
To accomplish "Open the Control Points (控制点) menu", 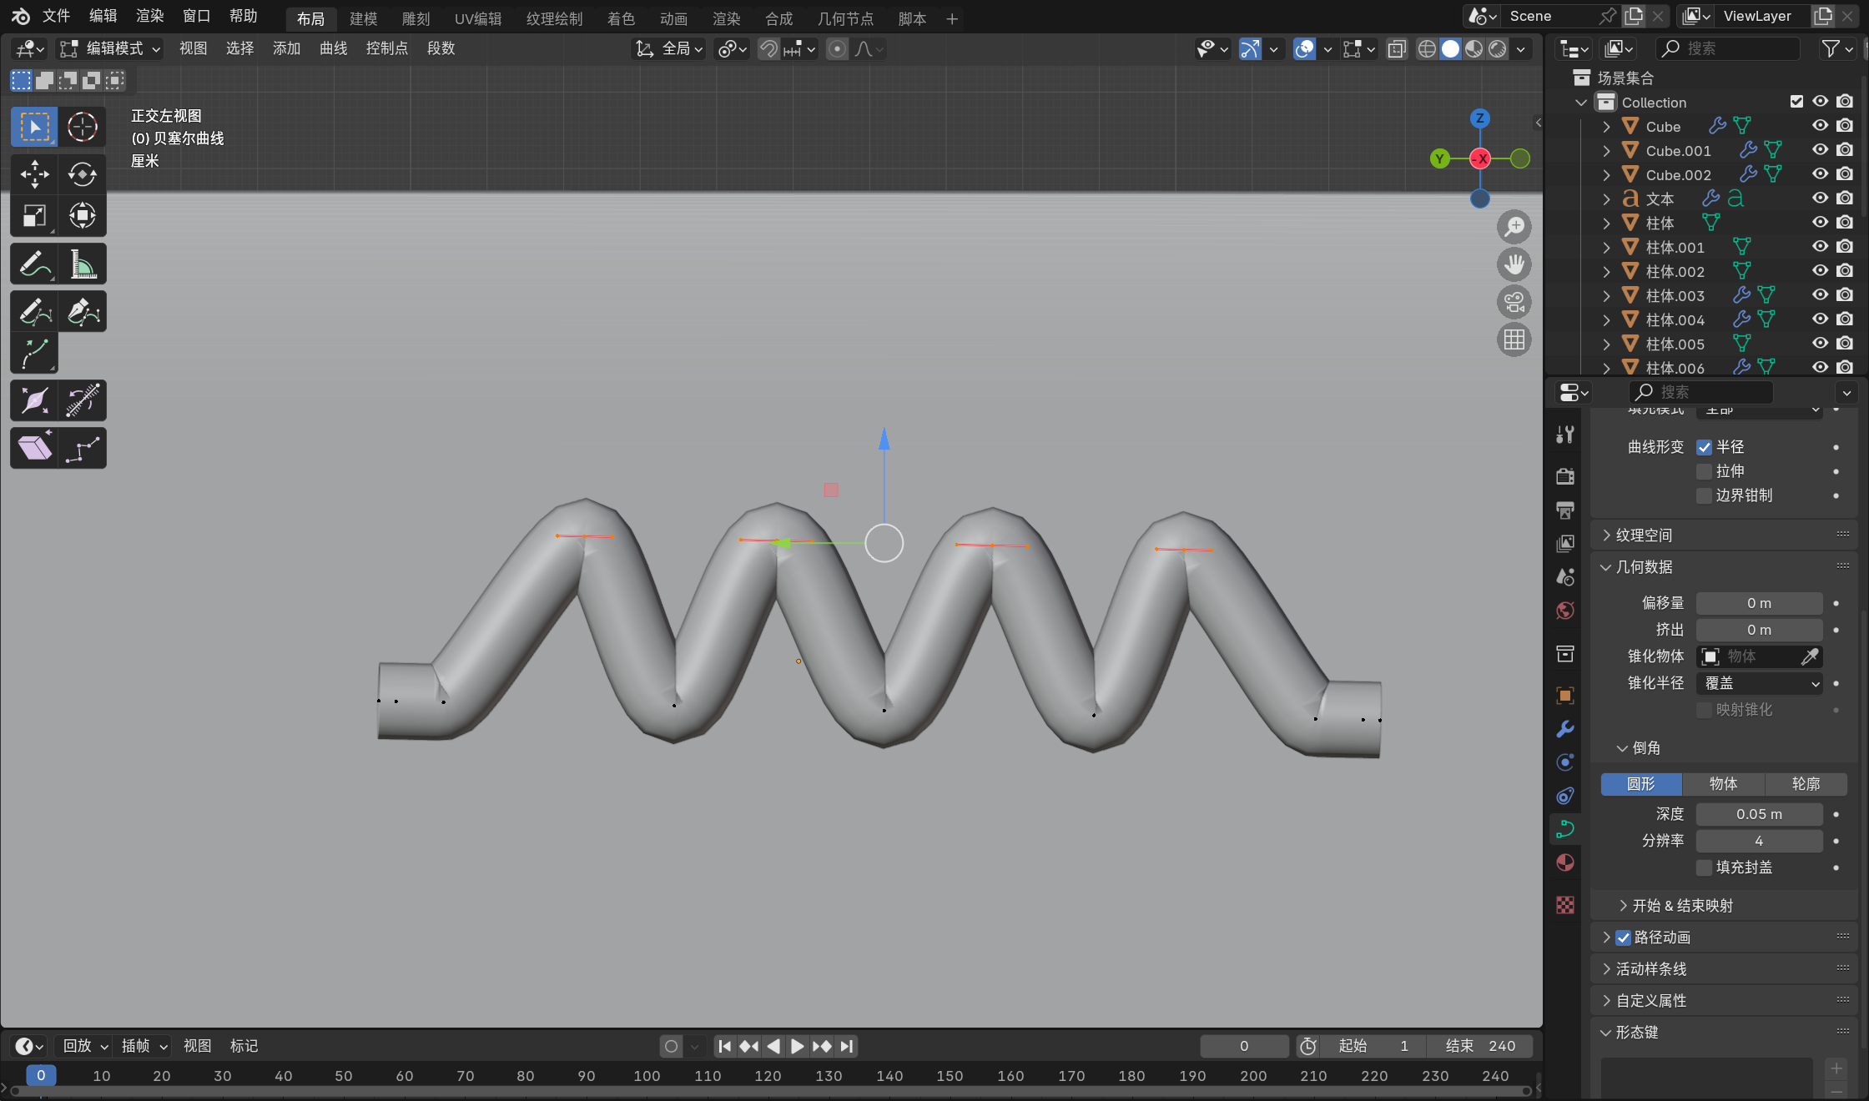I will [386, 48].
